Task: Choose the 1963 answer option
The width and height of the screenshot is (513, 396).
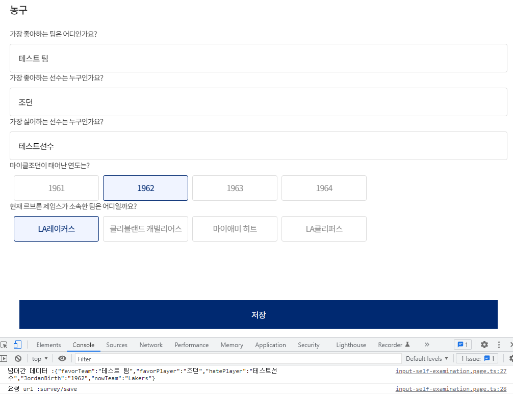Action: coord(235,188)
